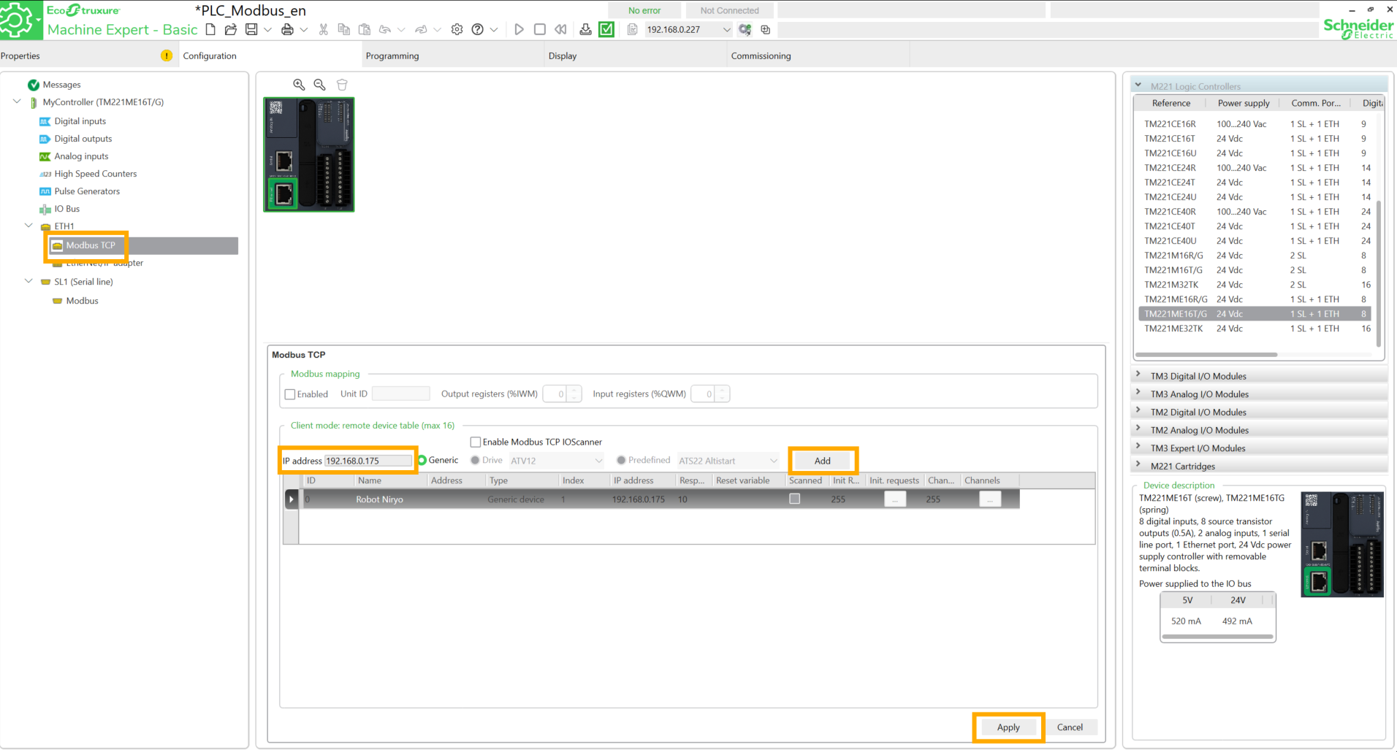The width and height of the screenshot is (1397, 752).
Task: Open the Commissioning tab
Action: point(761,55)
